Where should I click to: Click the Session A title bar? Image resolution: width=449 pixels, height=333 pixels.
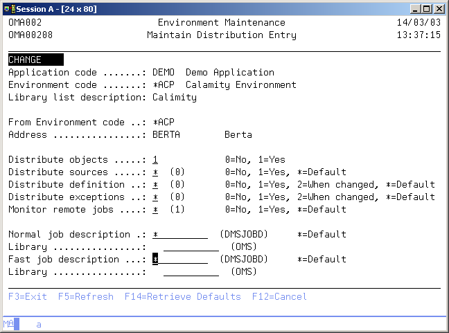(x=208, y=8)
